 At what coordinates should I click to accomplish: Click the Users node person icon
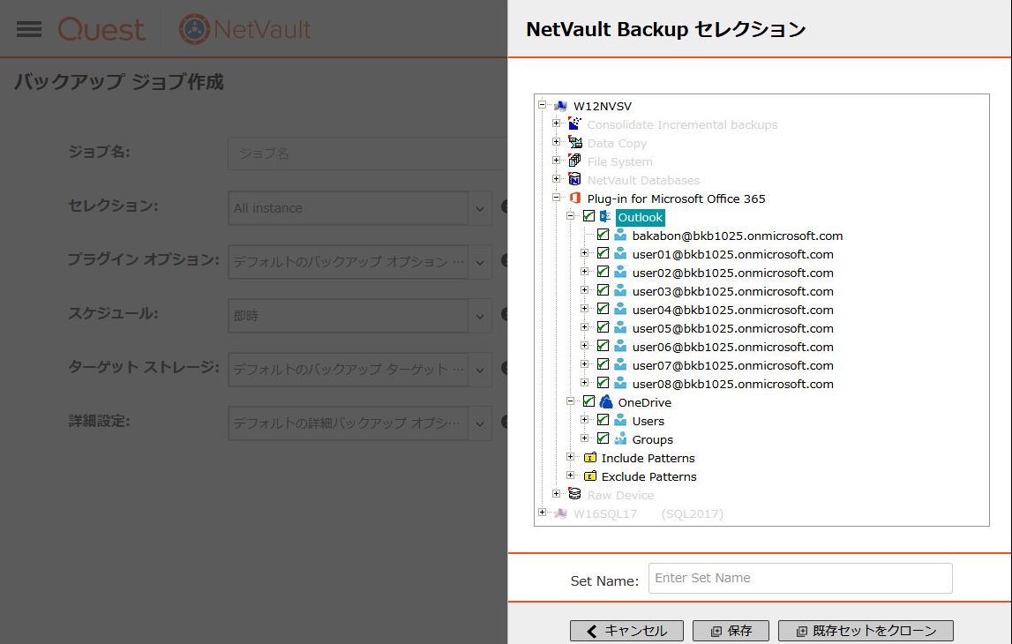click(x=620, y=420)
